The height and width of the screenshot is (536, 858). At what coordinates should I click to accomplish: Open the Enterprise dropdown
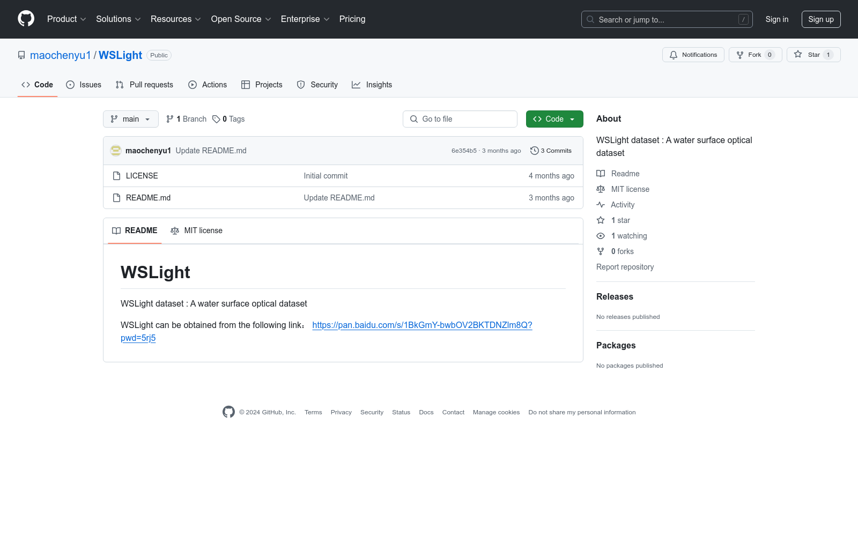coord(305,19)
